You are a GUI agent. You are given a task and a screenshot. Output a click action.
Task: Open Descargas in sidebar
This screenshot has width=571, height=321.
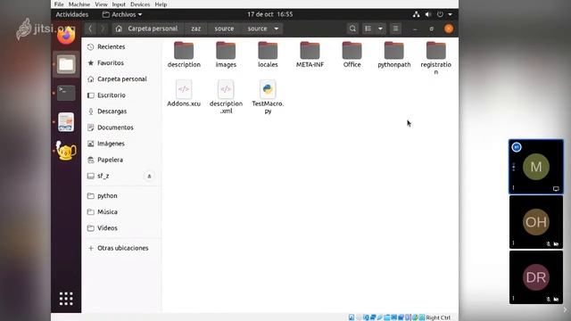pyautogui.click(x=121, y=111)
